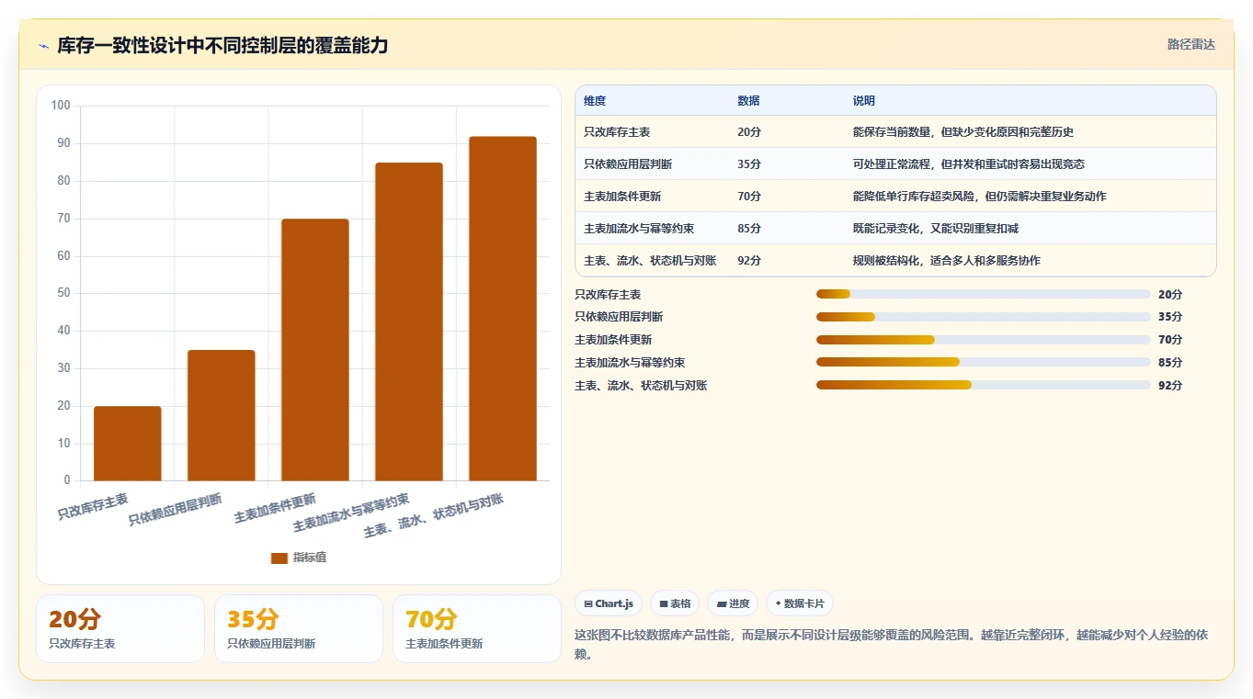Click the y-axis value 50
This screenshot has width=1253, height=699.
[x=63, y=293]
